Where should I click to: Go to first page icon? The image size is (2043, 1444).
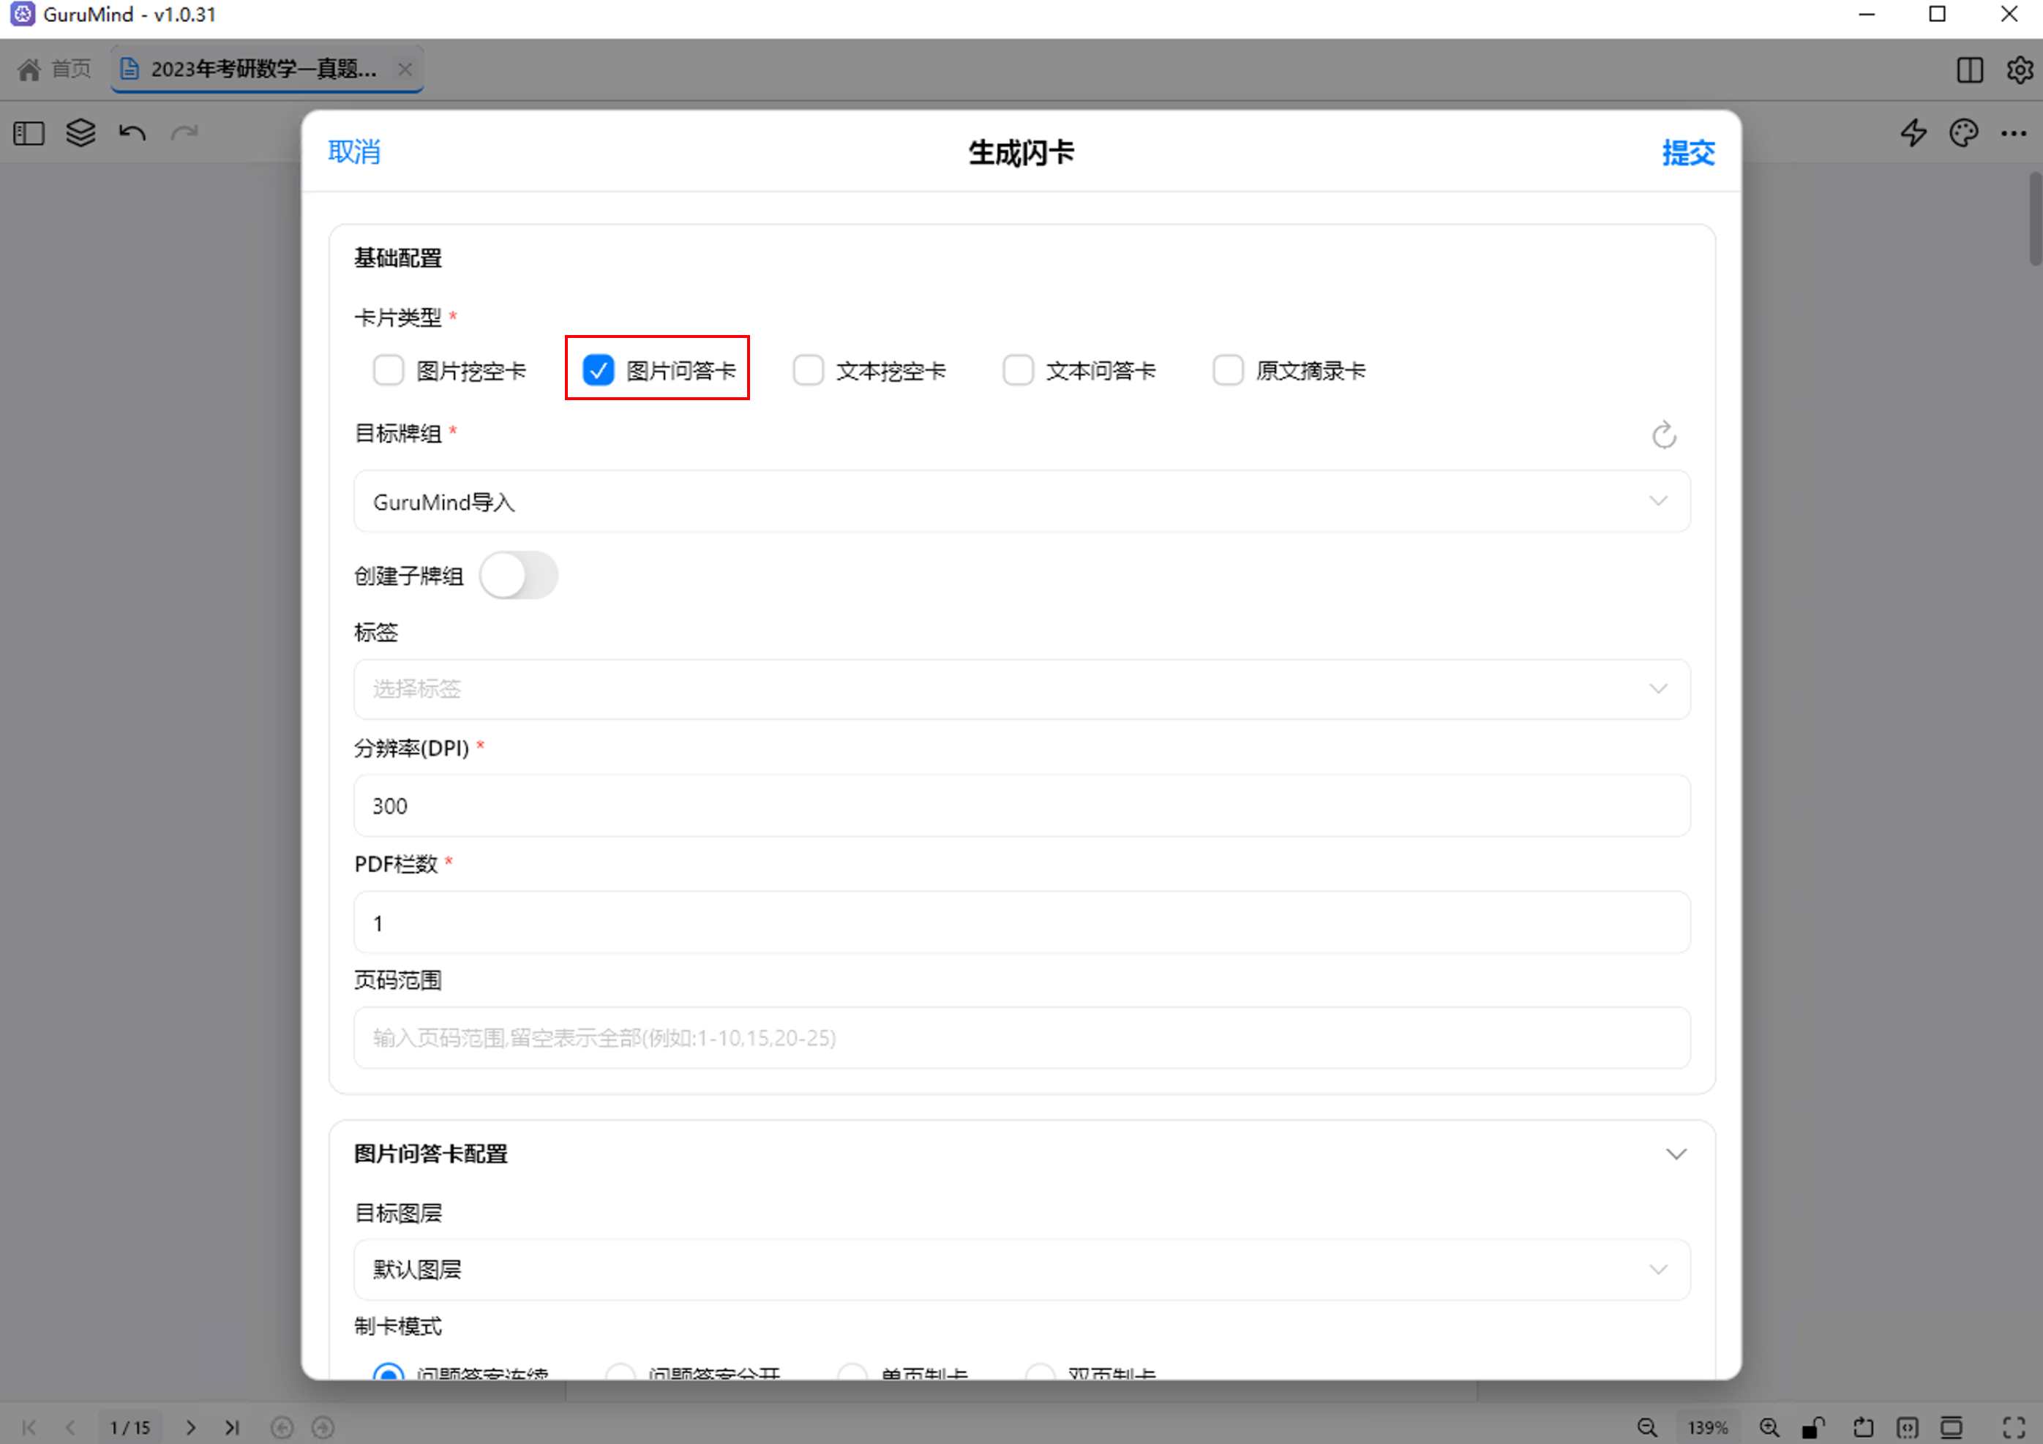pos(29,1427)
